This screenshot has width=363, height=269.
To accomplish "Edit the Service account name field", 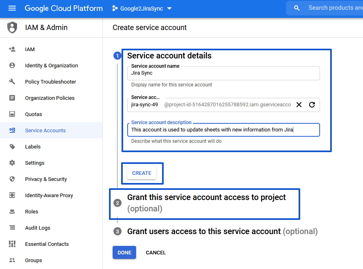I will [223, 73].
